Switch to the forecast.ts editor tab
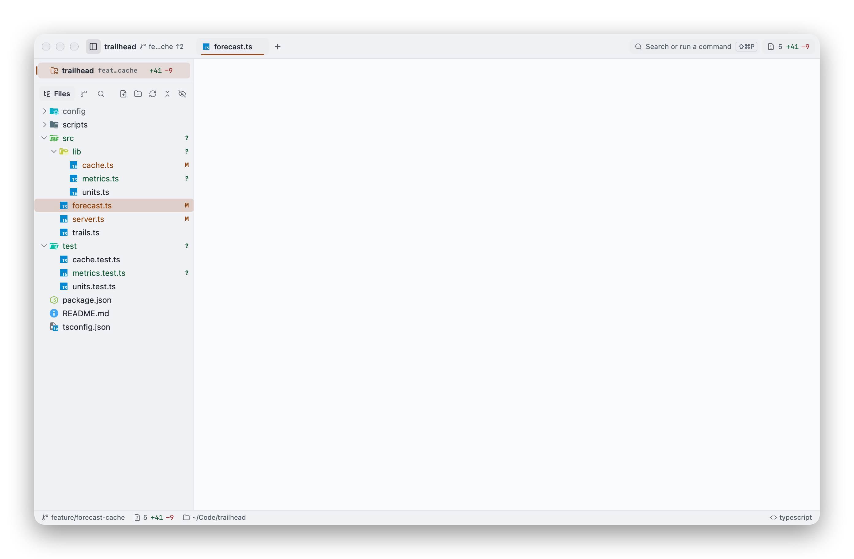This screenshot has height=559, width=854. tap(232, 47)
